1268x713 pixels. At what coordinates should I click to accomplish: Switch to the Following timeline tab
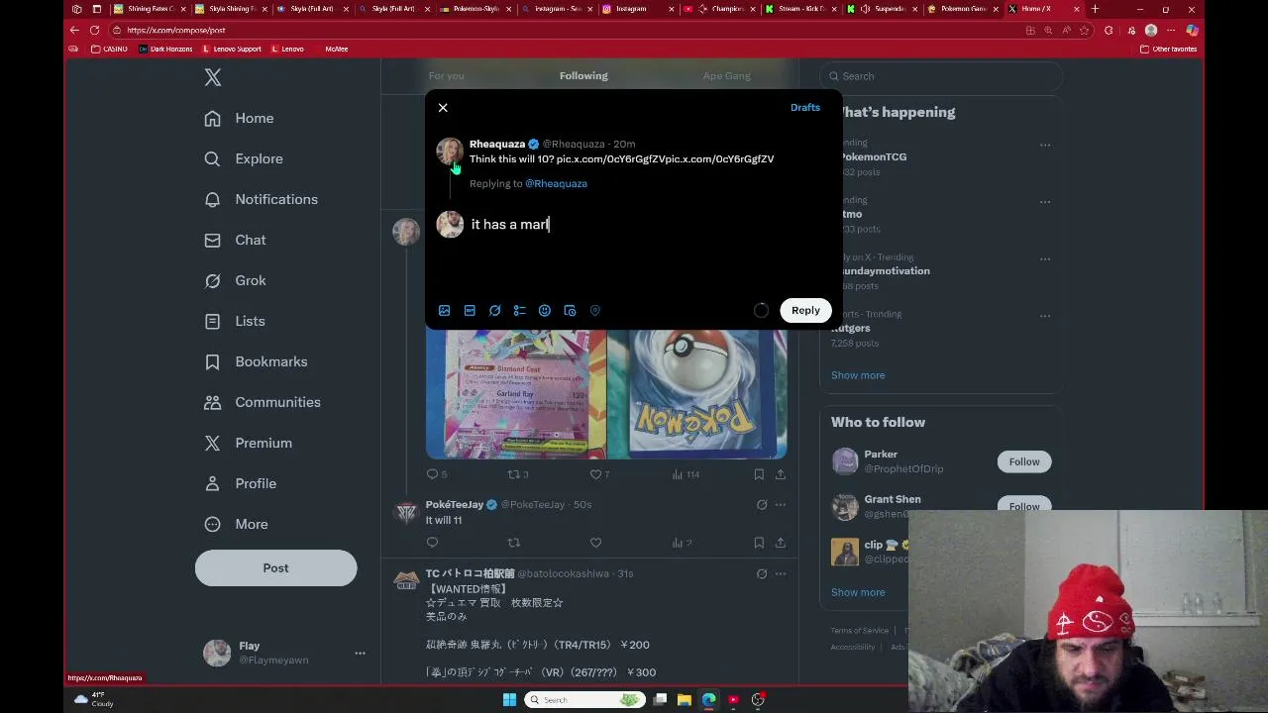(583, 75)
